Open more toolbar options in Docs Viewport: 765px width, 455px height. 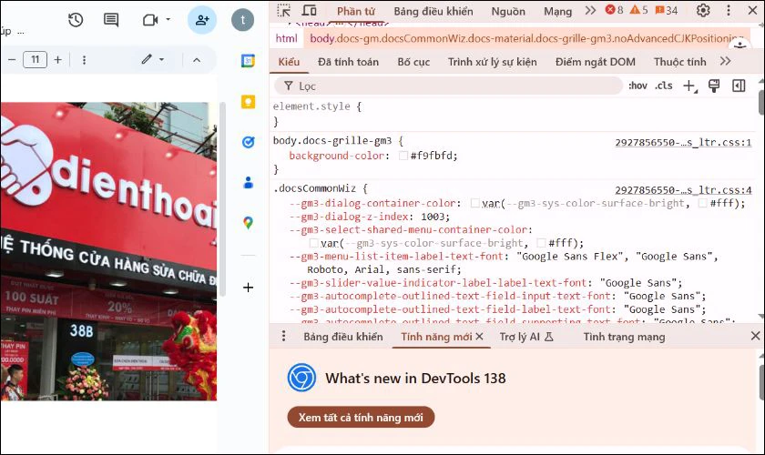tap(84, 59)
